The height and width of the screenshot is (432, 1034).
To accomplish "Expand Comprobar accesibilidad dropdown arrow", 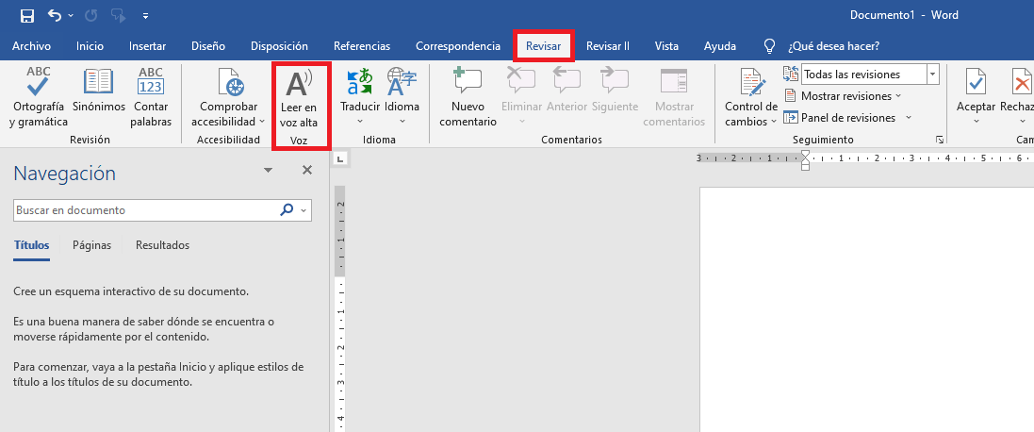I will [x=262, y=122].
